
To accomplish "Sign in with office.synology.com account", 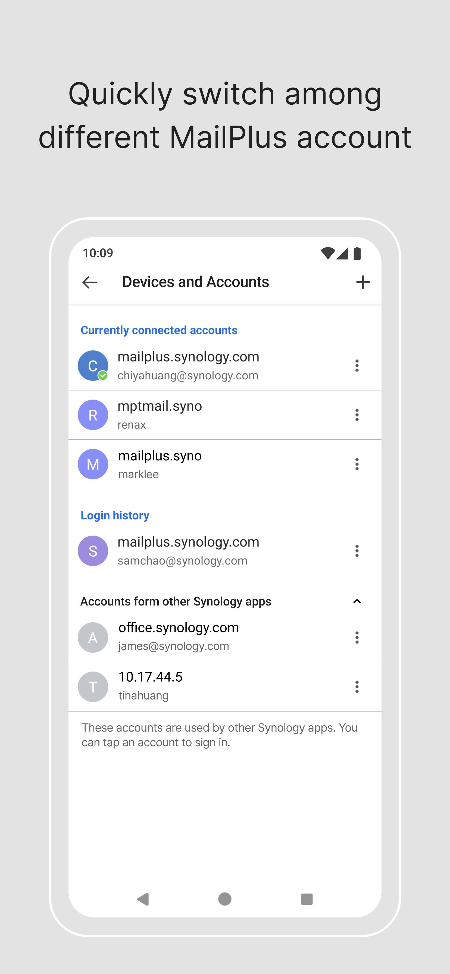I will tap(225, 638).
